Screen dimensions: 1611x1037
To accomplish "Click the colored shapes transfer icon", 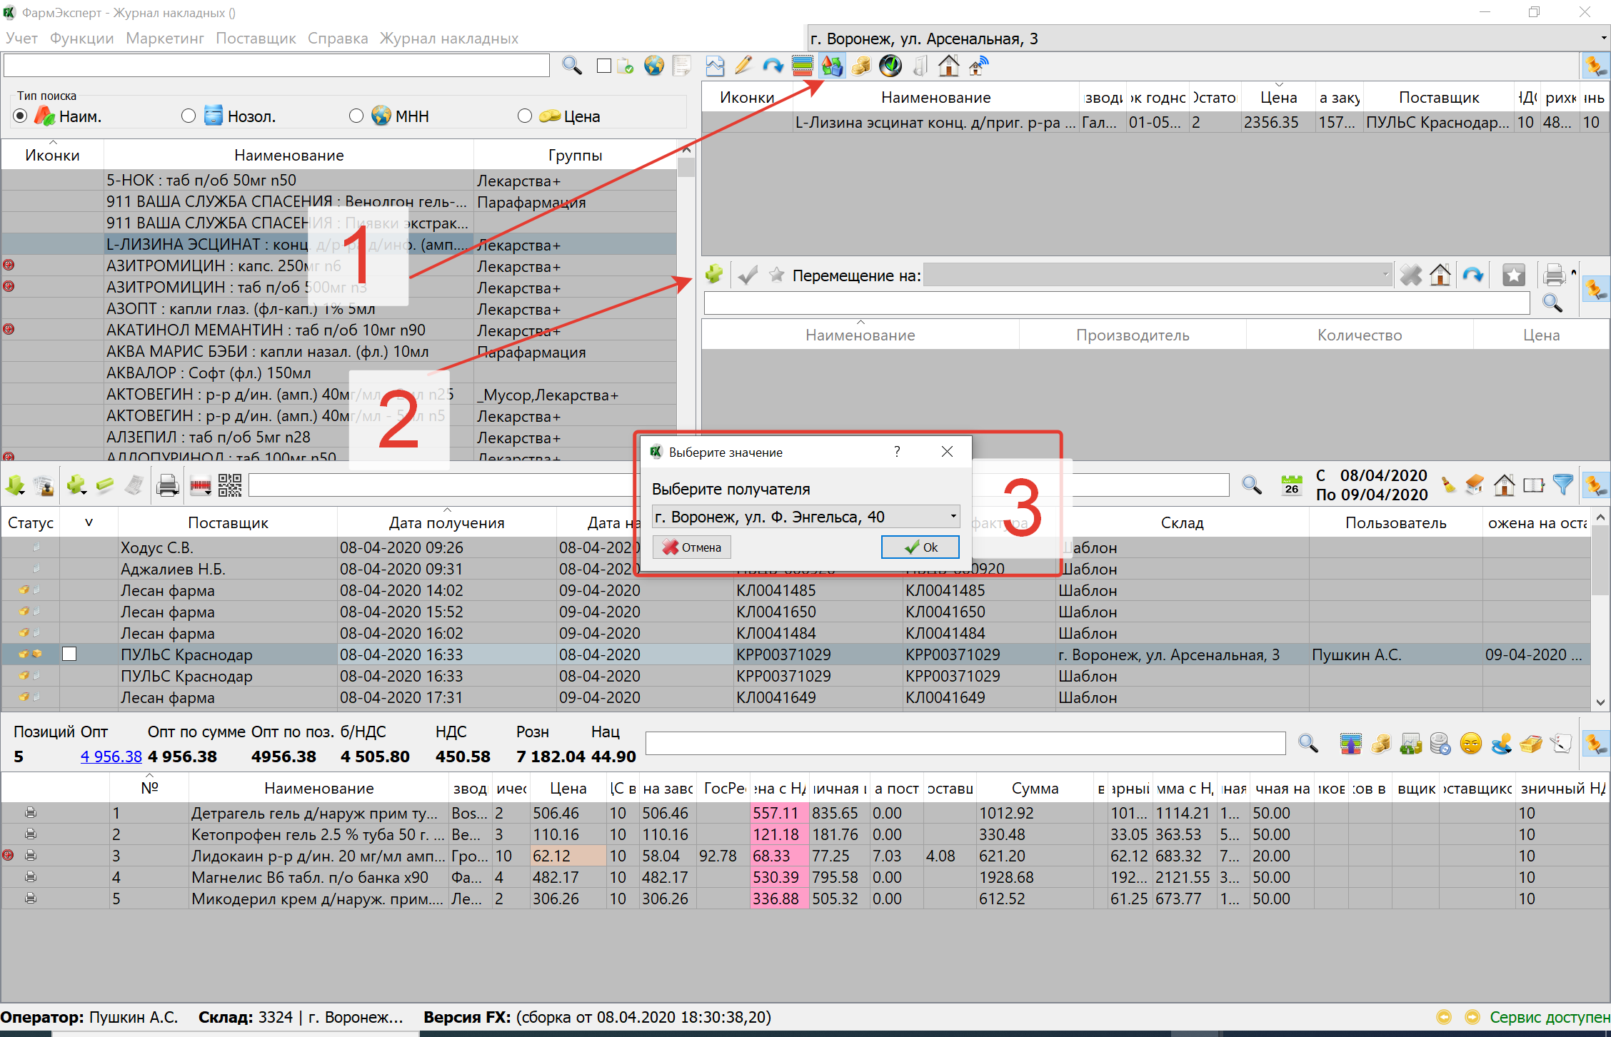I will (832, 66).
